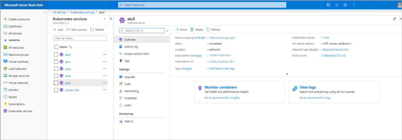Open portal settings gear icon
This screenshot has height=140, width=402.
(345, 5)
